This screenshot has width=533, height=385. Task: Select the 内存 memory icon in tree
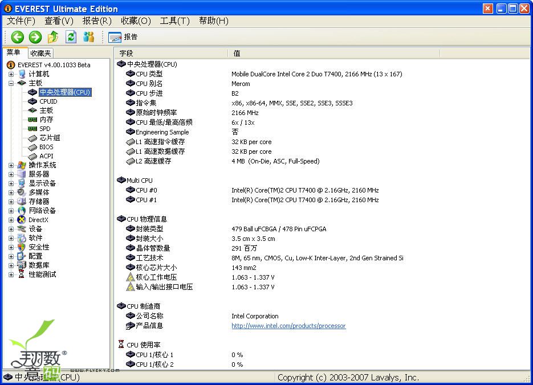point(32,120)
